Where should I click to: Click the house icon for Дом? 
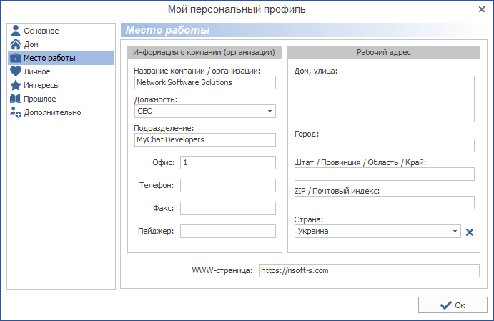(x=15, y=44)
